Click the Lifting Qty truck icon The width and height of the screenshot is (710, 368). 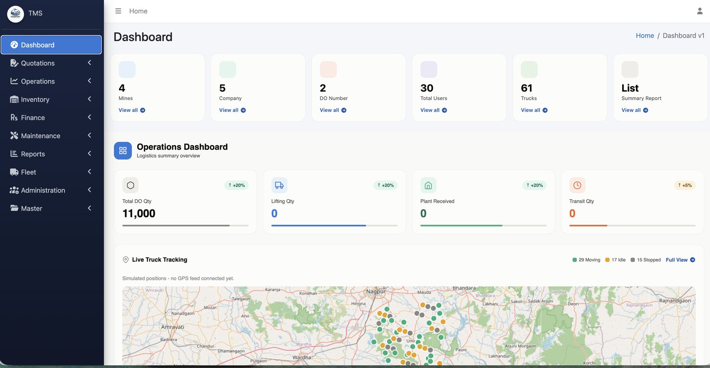280,185
